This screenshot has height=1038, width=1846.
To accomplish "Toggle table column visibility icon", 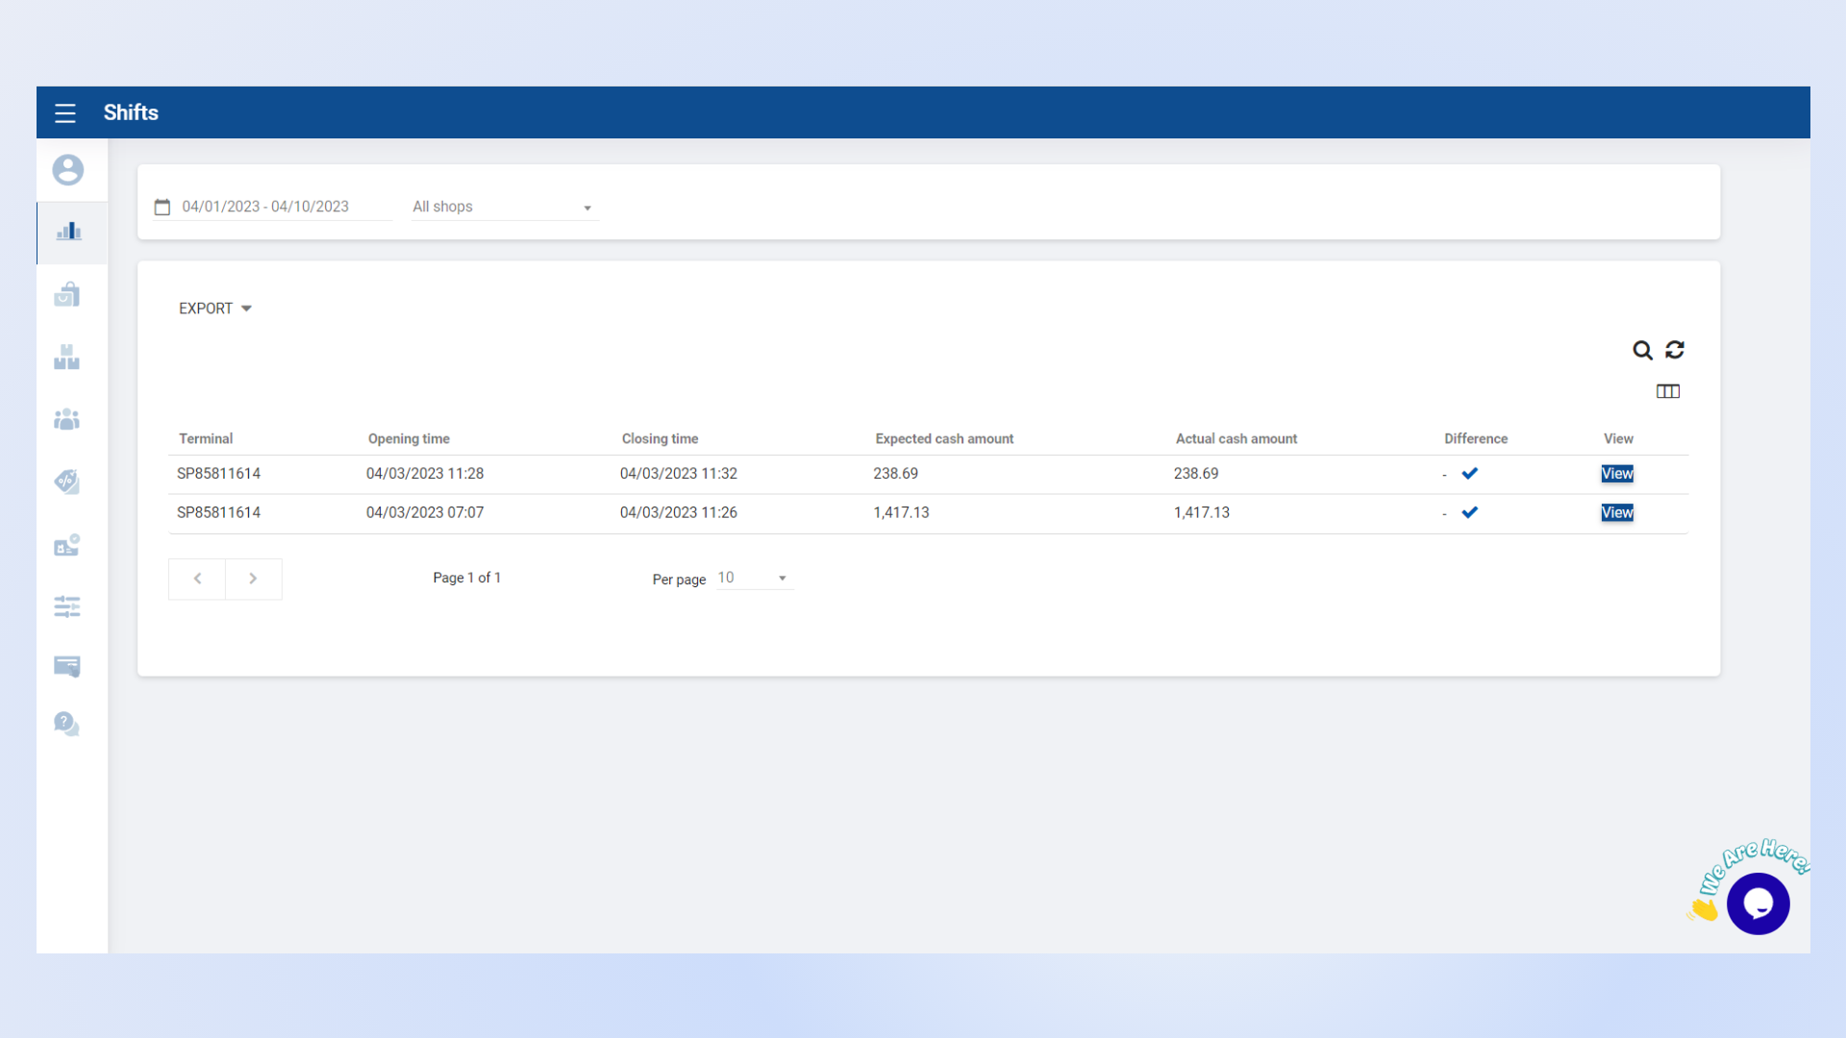I will (x=1668, y=391).
